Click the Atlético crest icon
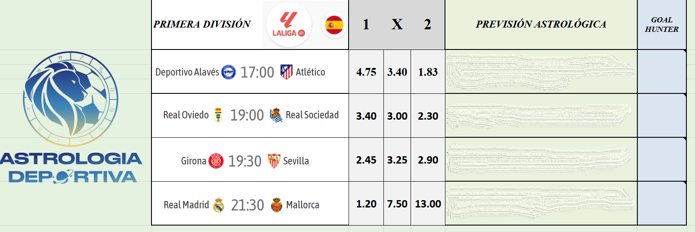695x232 pixels. click(287, 71)
